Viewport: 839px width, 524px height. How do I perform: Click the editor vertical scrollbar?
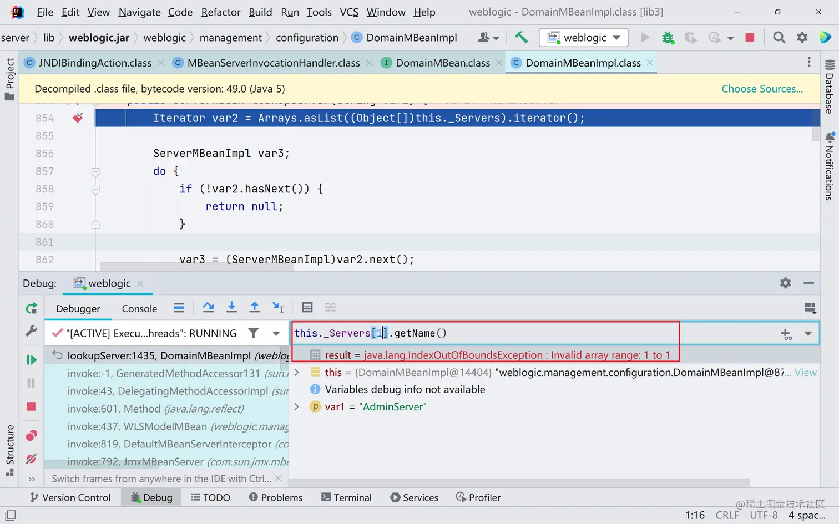[x=816, y=125]
